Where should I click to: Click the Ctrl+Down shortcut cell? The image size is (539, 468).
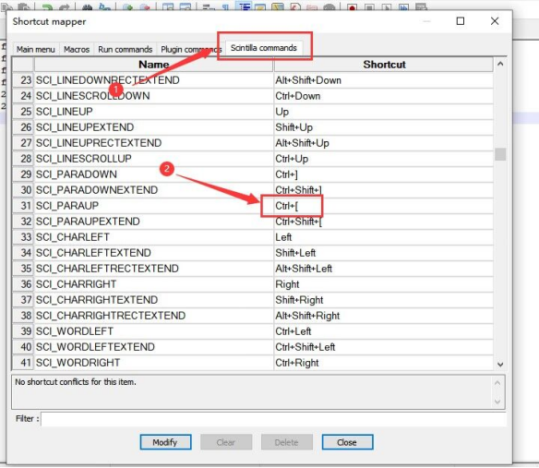coord(384,96)
